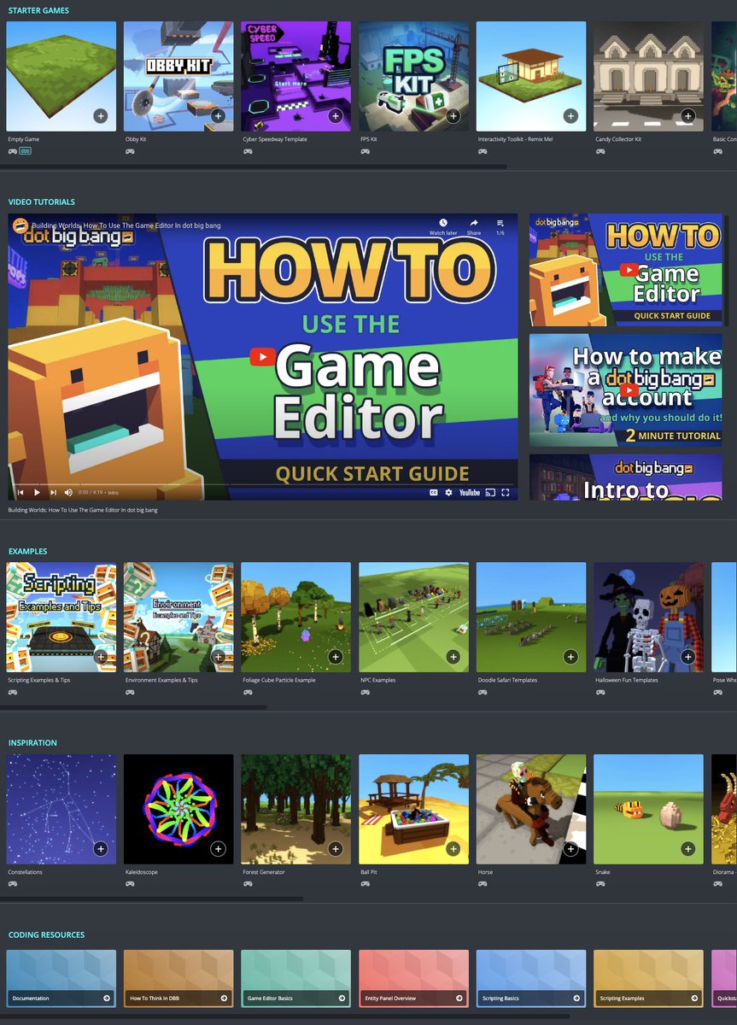
Task: Click the large YouTube play button
Action: [x=263, y=356]
